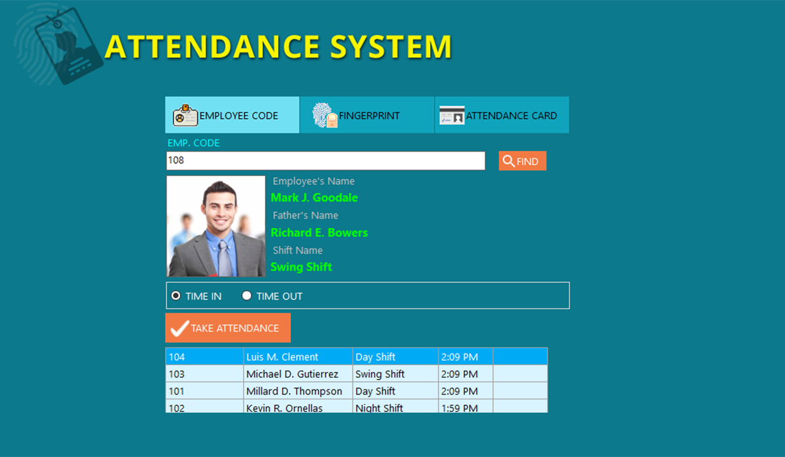785x457 pixels.
Task: Select the row for Michael D. Gutierrez
Action: click(x=292, y=374)
